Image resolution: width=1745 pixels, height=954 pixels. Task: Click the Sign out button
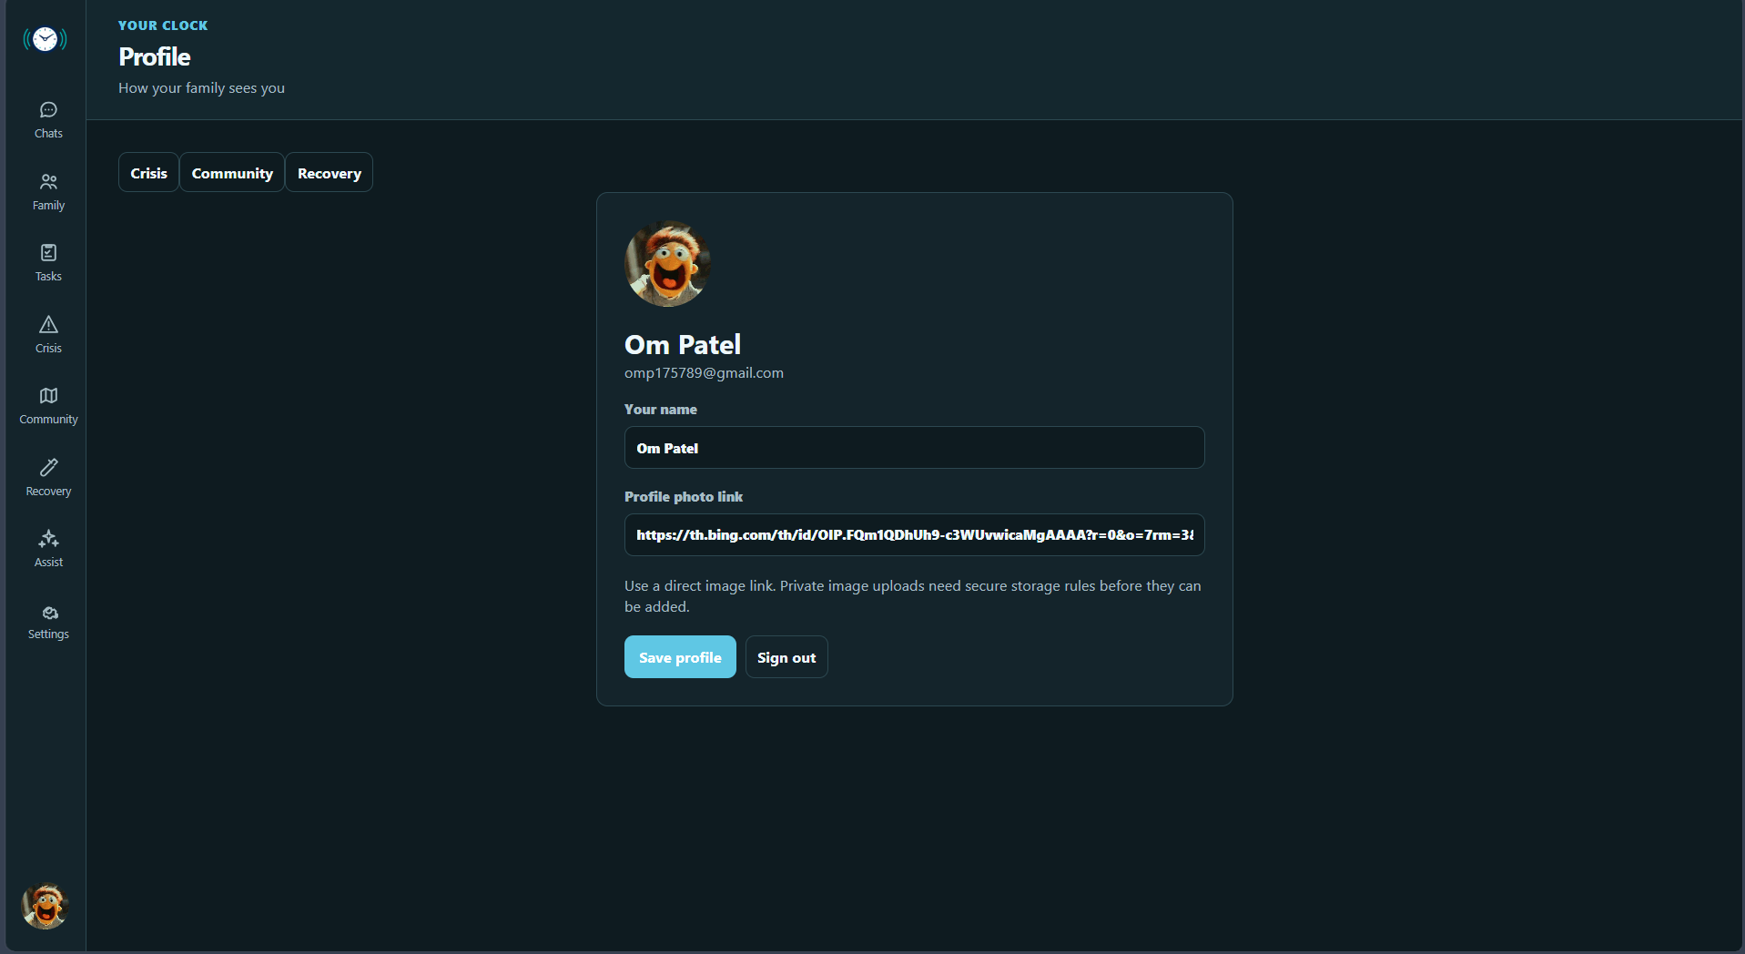click(x=786, y=657)
